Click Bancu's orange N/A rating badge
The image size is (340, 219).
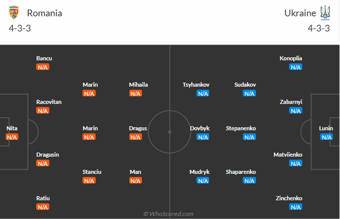43,67
